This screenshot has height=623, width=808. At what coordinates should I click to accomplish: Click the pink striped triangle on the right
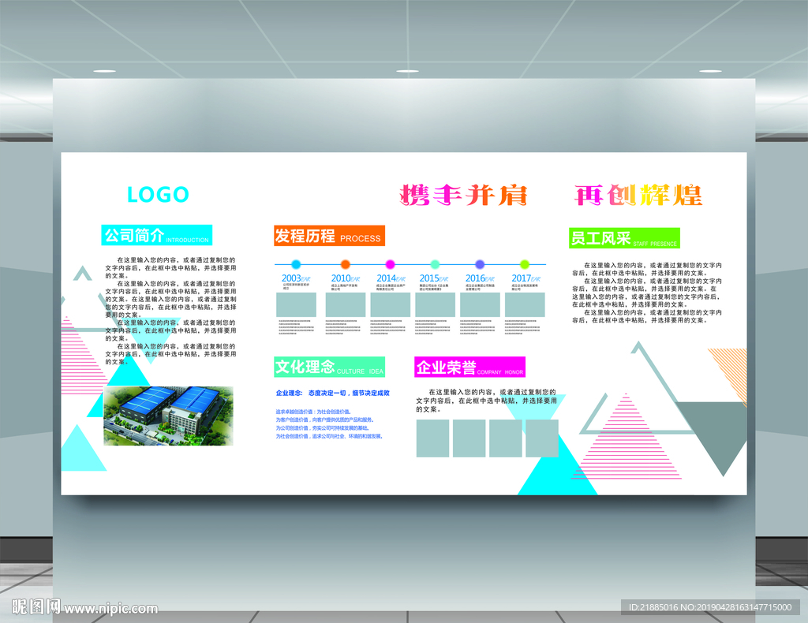[x=627, y=442]
